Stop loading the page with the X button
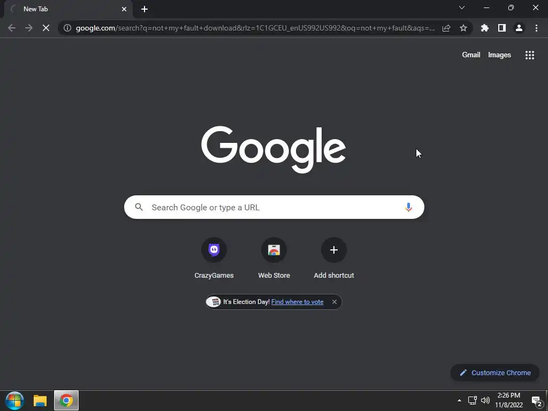The width and height of the screenshot is (548, 411). (46, 28)
